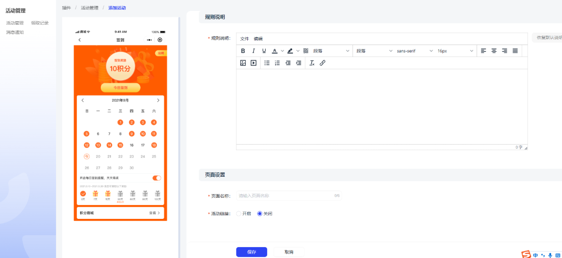Select the 关闭 radio option for 活动链接
This screenshot has height=258, width=562.
260,214
